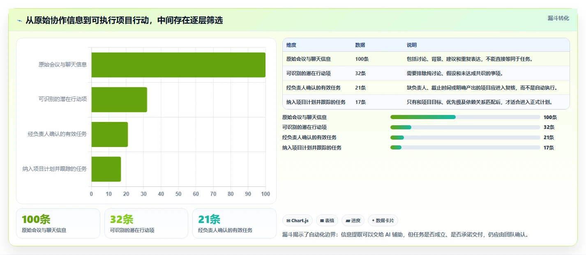The image size is (586, 255).
Task: Click the 17条 table data cell
Action: (x=361, y=102)
